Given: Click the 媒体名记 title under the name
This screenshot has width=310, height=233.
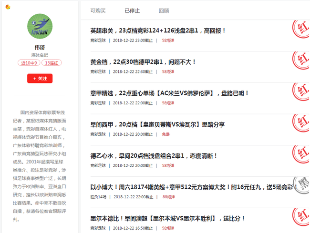Looking at the screenshot, I should pyautogui.click(x=40, y=55).
